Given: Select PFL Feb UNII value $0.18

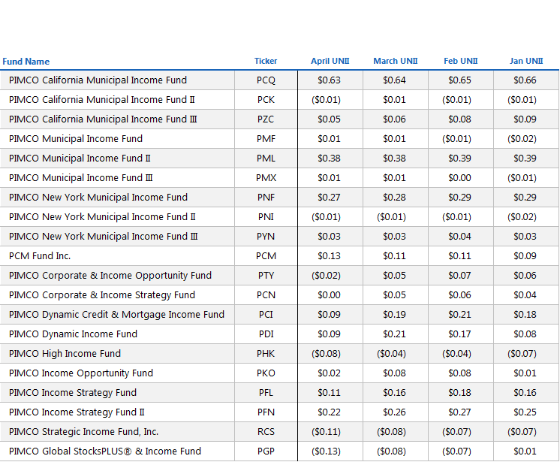Looking at the screenshot, I should 461,393.
